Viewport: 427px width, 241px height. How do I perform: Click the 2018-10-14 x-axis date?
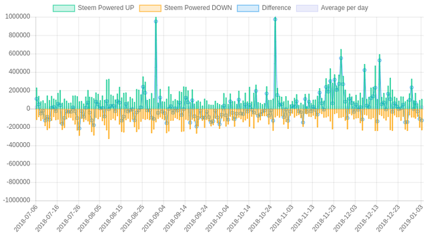coord(239,218)
